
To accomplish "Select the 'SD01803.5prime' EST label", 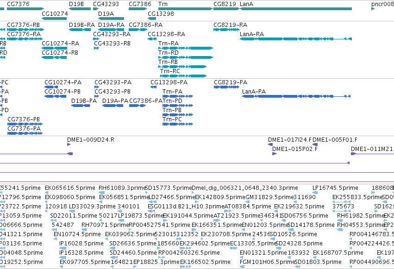I will [318, 263].
